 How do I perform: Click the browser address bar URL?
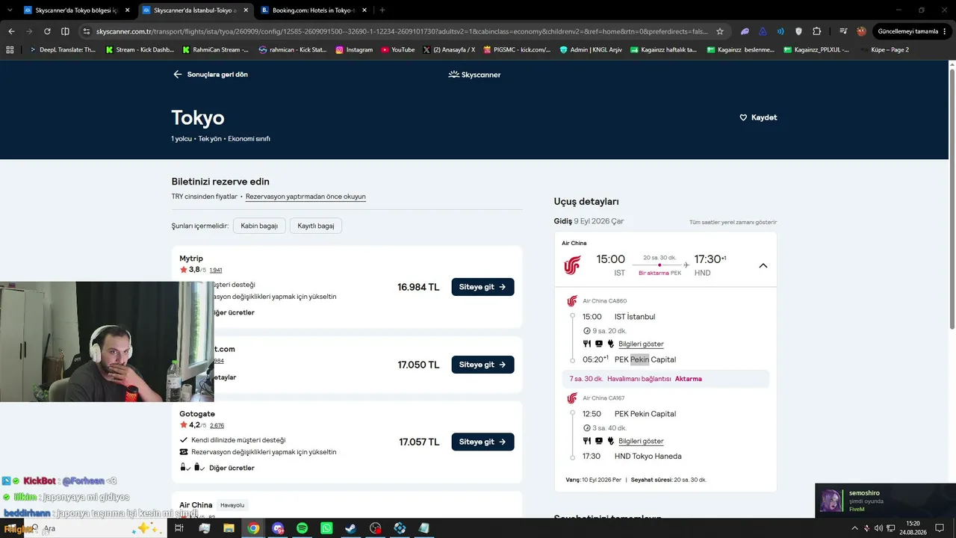402,31
